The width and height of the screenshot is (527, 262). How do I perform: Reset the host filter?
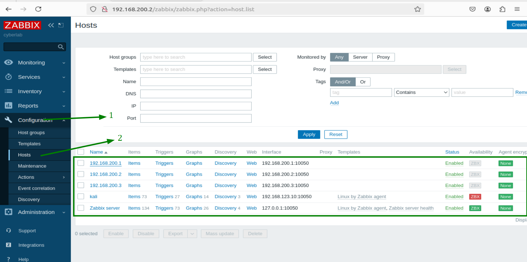pos(336,134)
